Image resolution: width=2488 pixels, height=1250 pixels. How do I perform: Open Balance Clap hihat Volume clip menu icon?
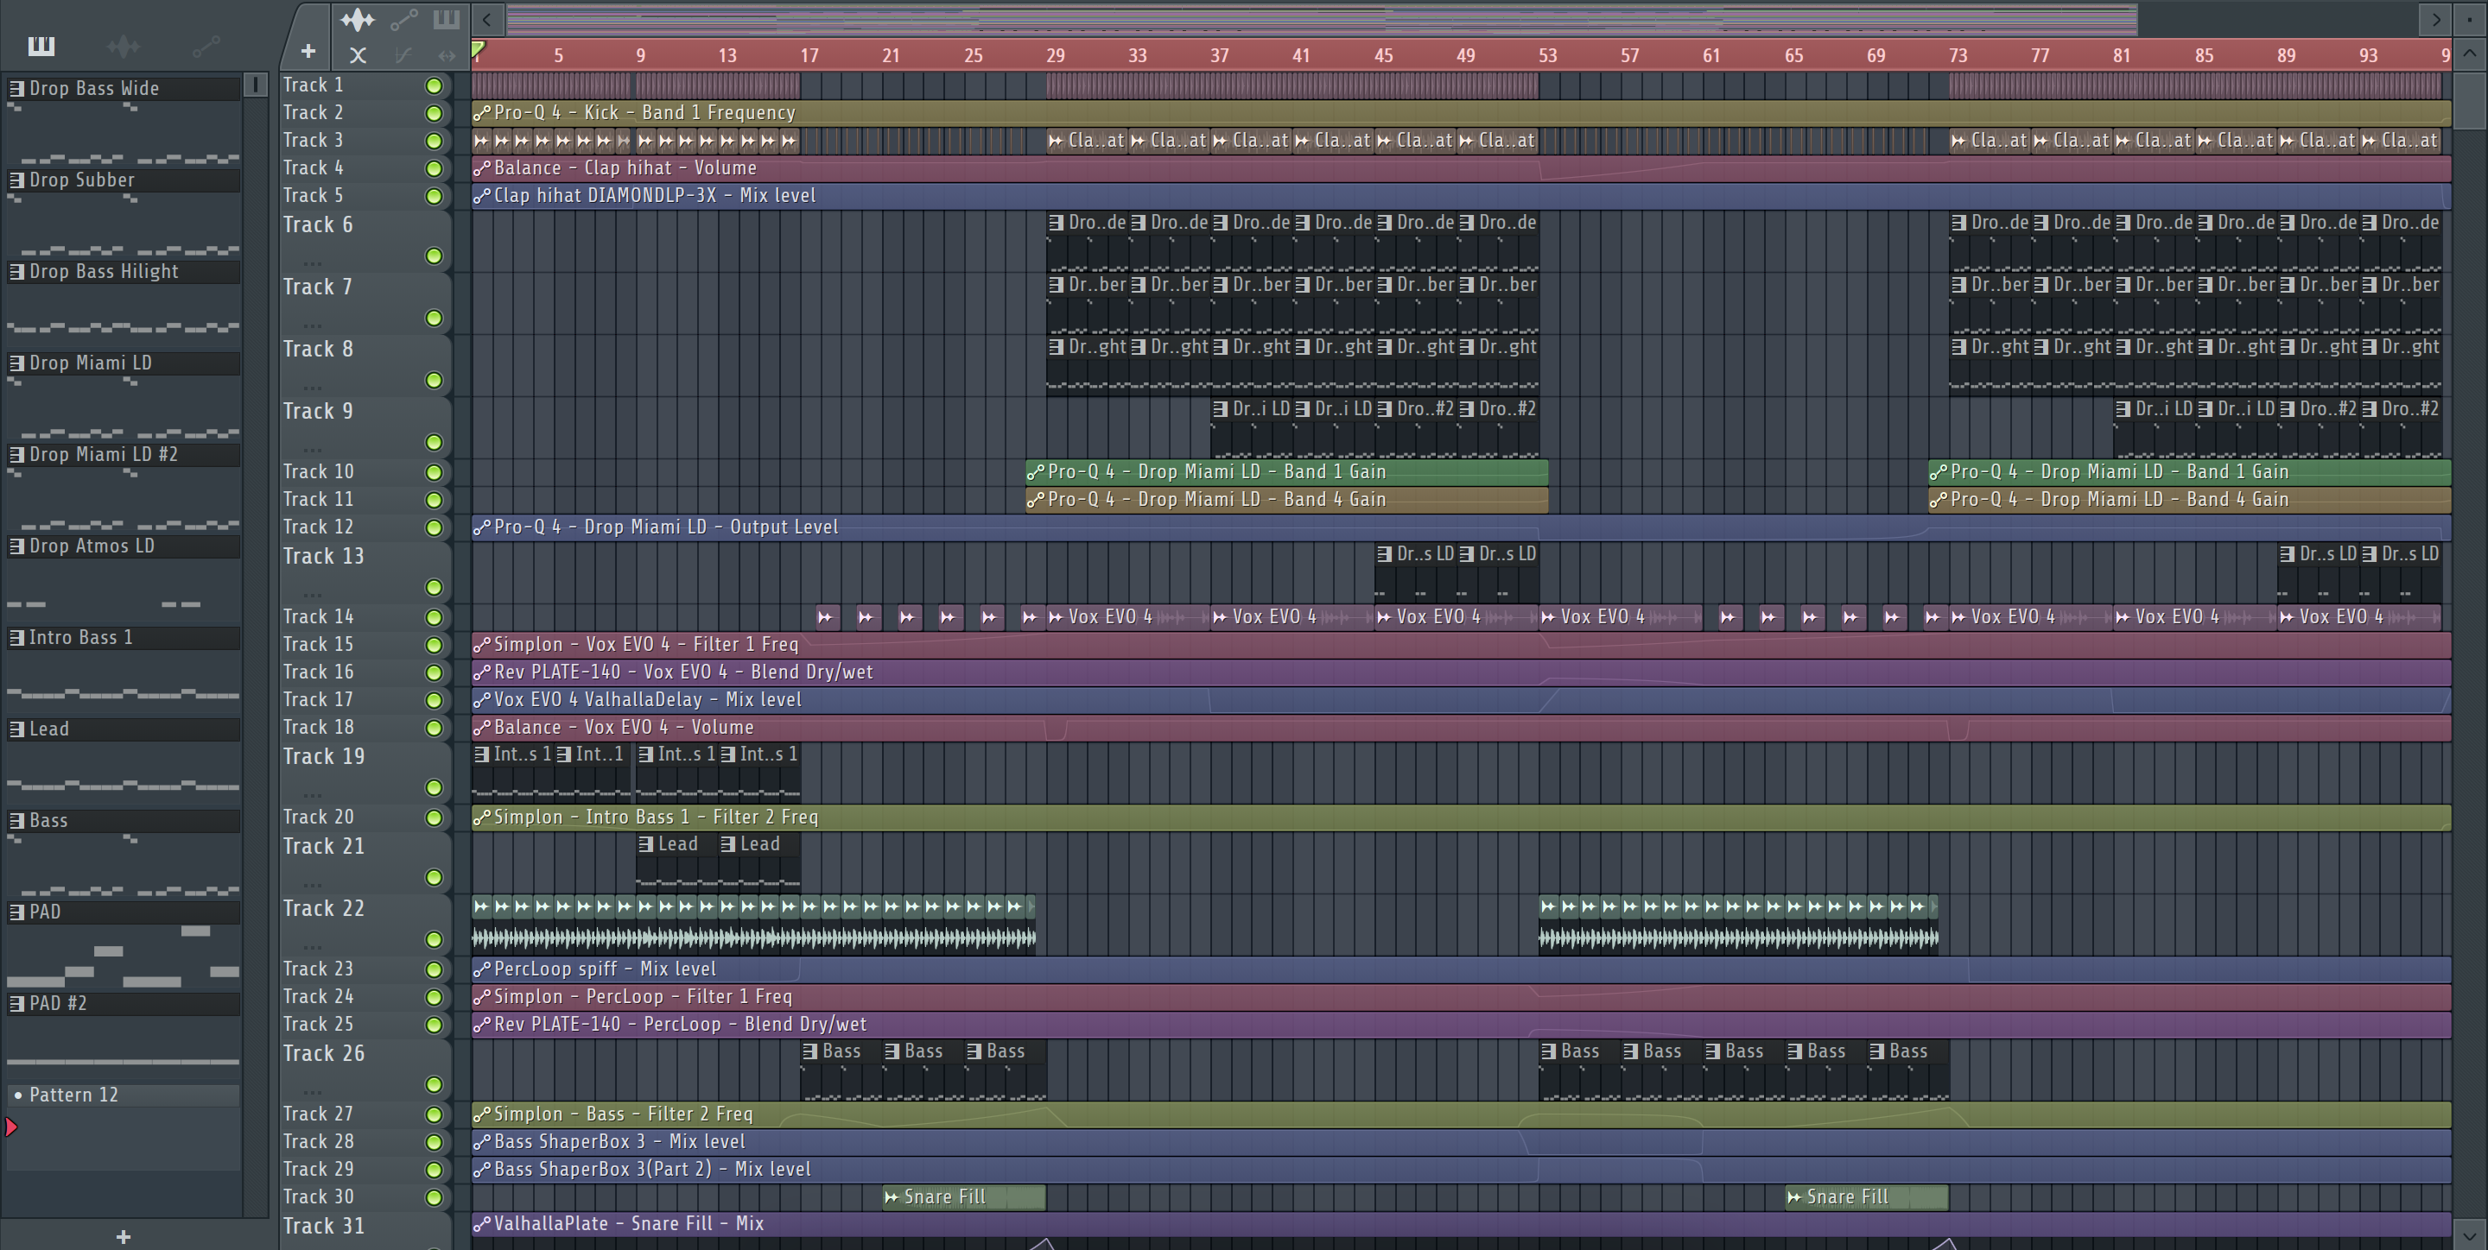(x=482, y=168)
